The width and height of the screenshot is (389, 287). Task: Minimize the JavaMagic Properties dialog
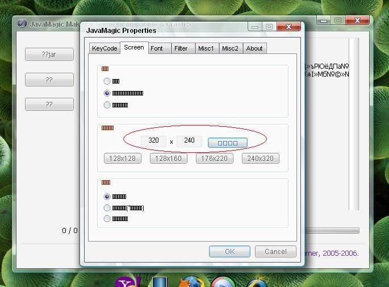[255, 26]
